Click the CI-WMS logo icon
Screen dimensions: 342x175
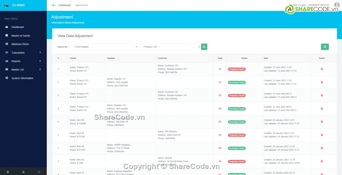tap(6, 5)
